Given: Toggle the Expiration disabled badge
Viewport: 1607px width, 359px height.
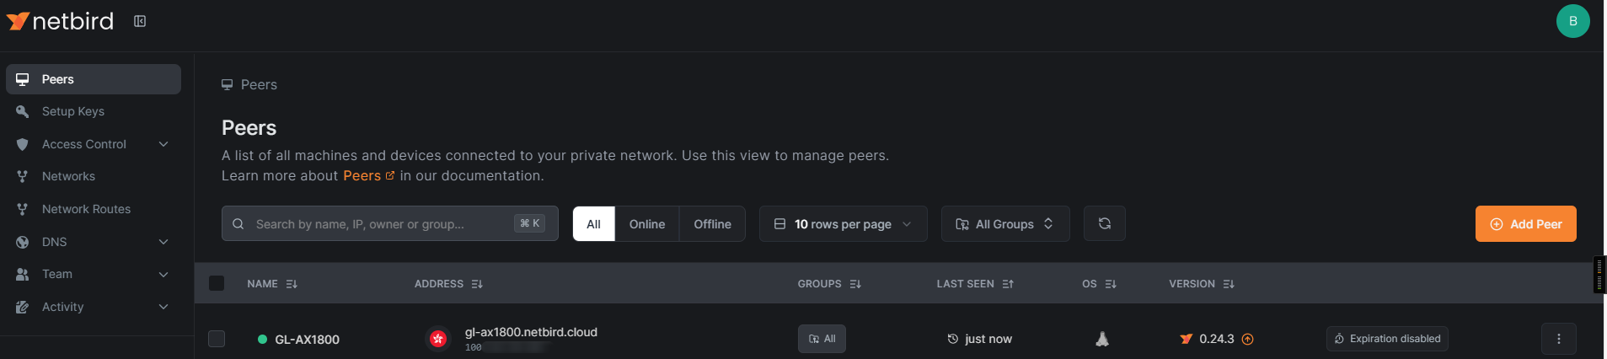Looking at the screenshot, I should 1386,339.
